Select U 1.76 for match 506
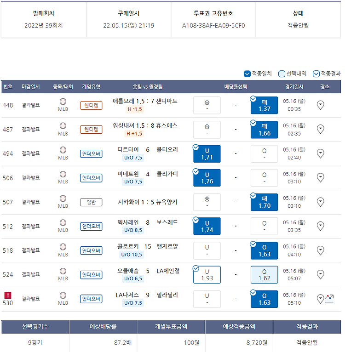The image size is (345, 352). click(207, 178)
